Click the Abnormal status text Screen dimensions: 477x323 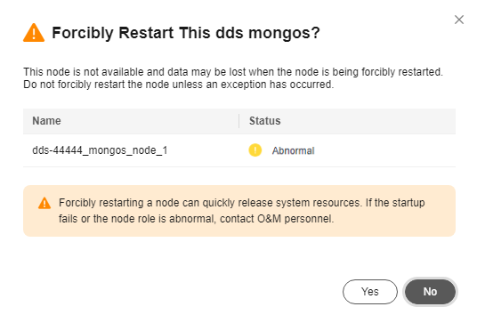[x=294, y=150]
